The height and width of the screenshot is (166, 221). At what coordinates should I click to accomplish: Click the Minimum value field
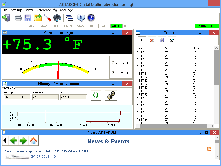click(45, 97)
